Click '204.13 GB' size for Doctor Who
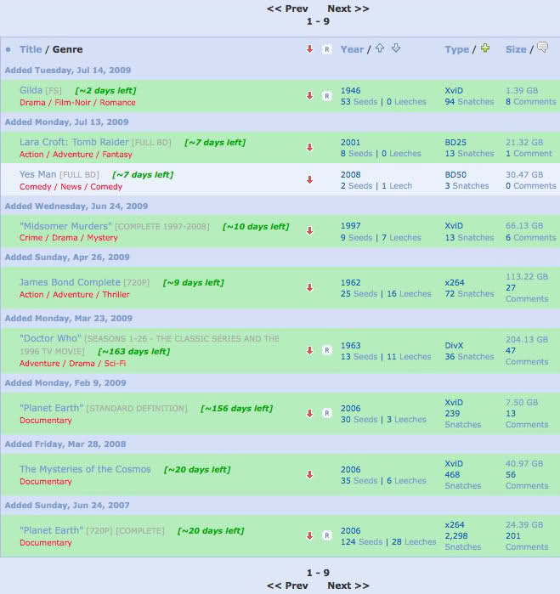Viewport: 560px width, 594px height. 527,339
